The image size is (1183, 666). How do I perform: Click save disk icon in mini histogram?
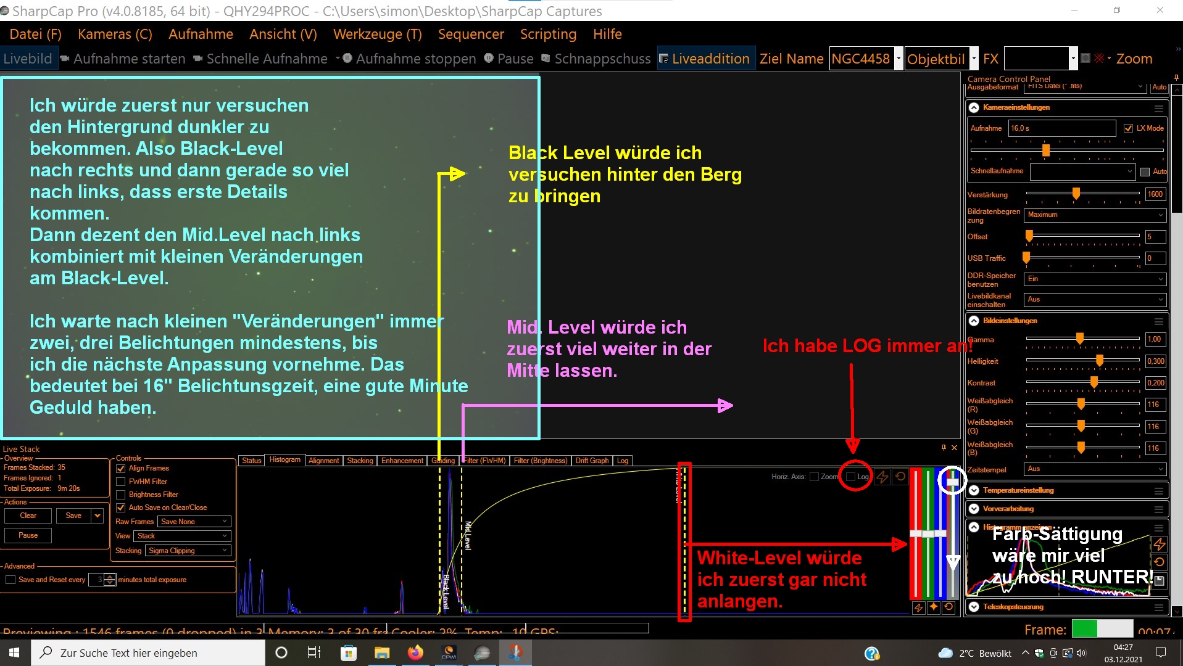pyautogui.click(x=1160, y=580)
